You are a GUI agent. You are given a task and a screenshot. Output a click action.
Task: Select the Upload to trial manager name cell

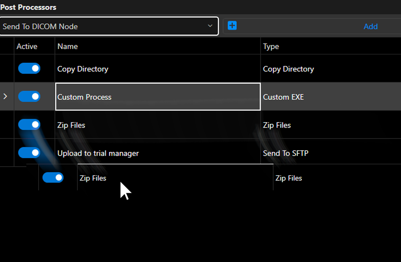[98, 153]
